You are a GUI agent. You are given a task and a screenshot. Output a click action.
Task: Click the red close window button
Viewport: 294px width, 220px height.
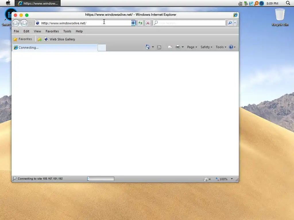click(x=16, y=15)
